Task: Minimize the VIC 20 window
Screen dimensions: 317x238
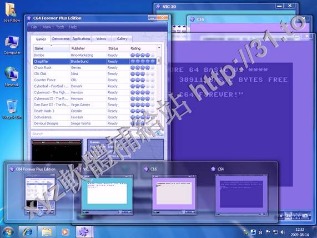Action: click(279, 6)
